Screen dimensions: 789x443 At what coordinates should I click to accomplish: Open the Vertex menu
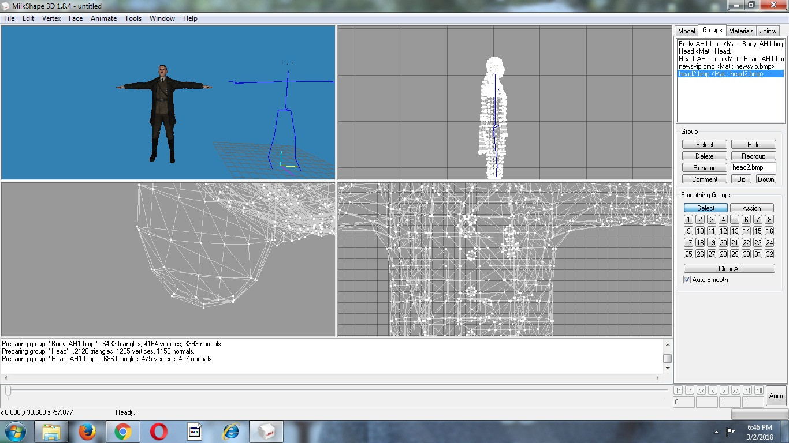[51, 18]
